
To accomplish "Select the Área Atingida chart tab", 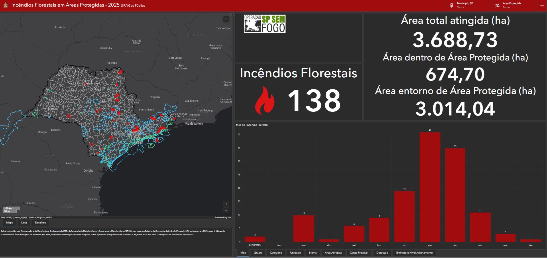I will (x=333, y=253).
